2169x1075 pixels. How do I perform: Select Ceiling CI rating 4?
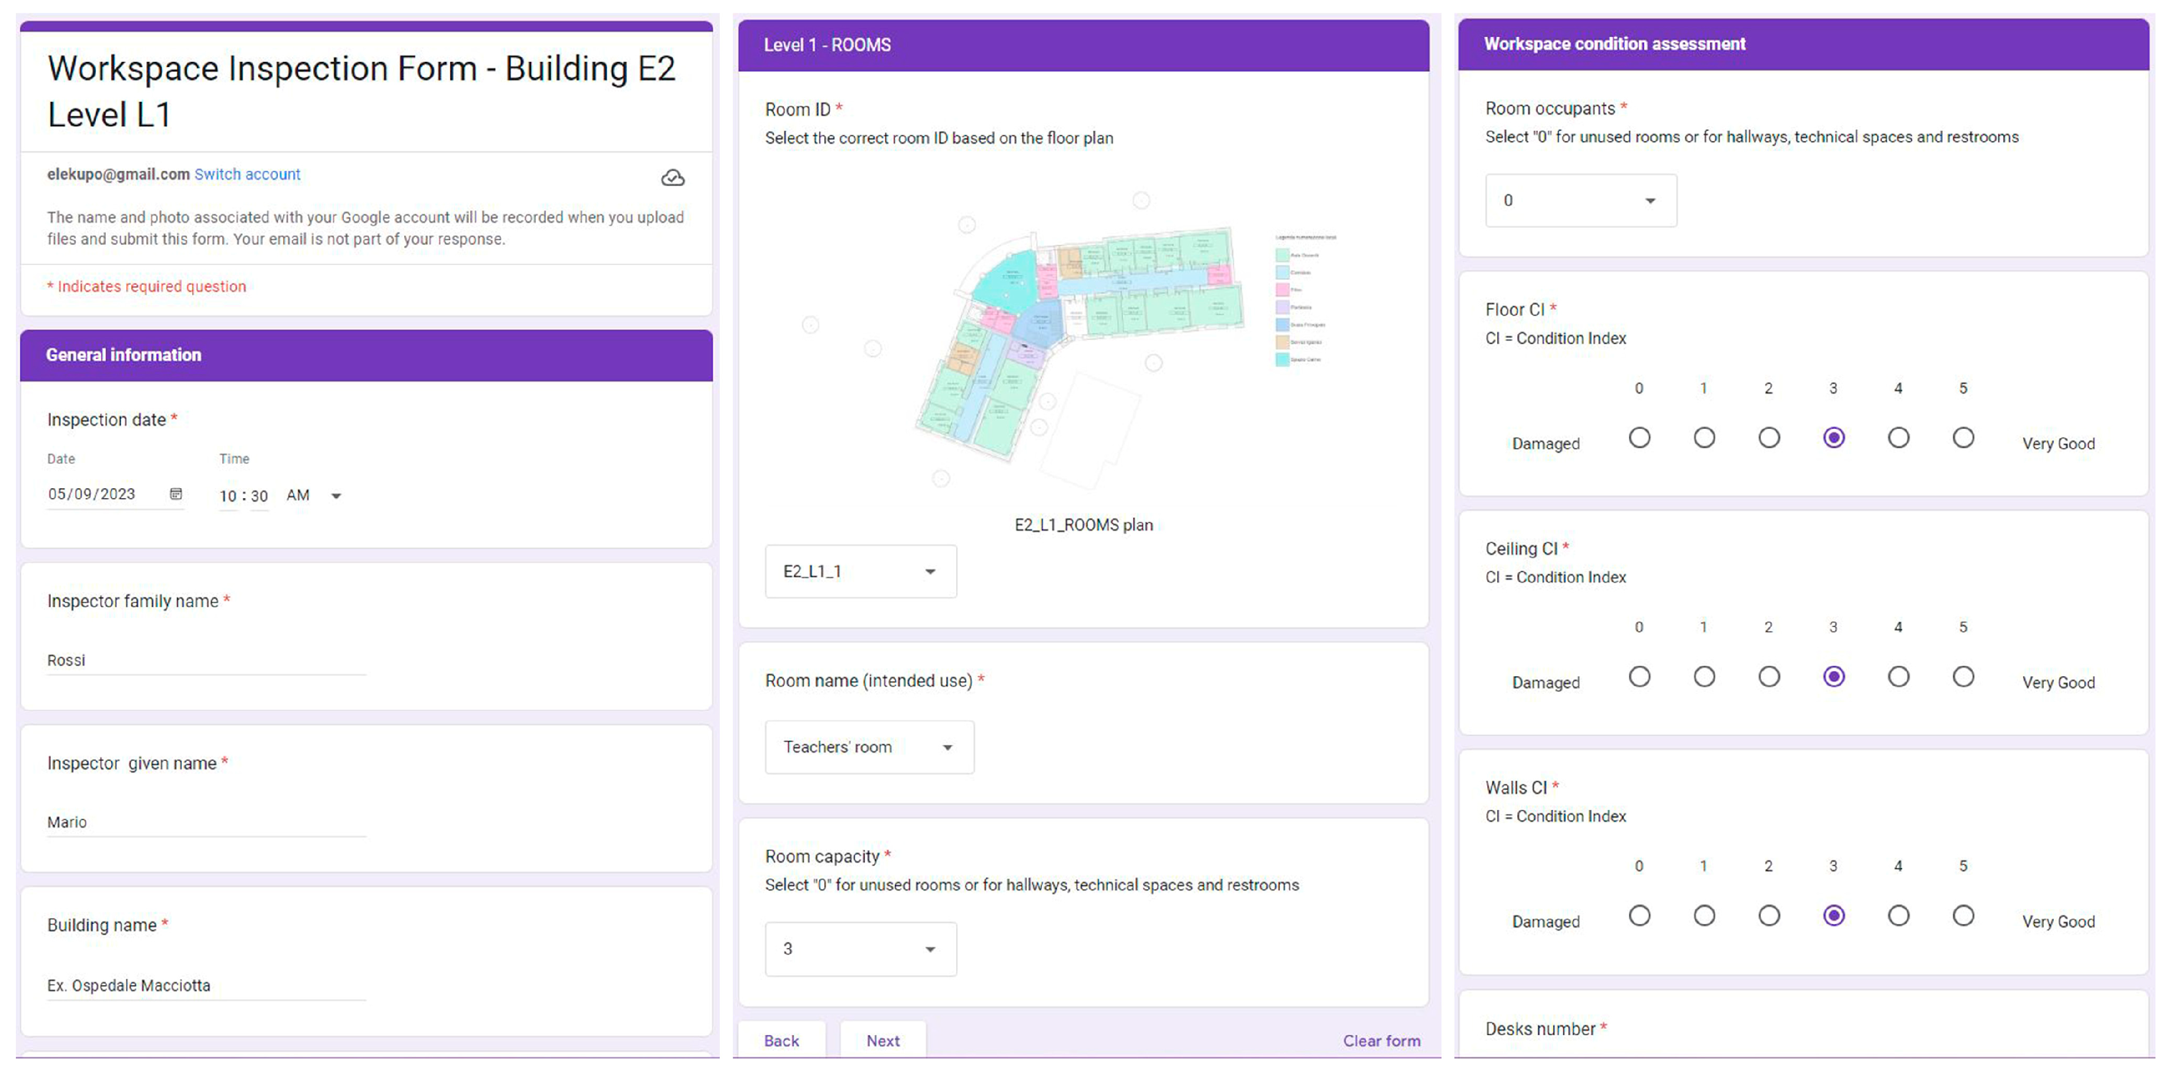(1898, 677)
